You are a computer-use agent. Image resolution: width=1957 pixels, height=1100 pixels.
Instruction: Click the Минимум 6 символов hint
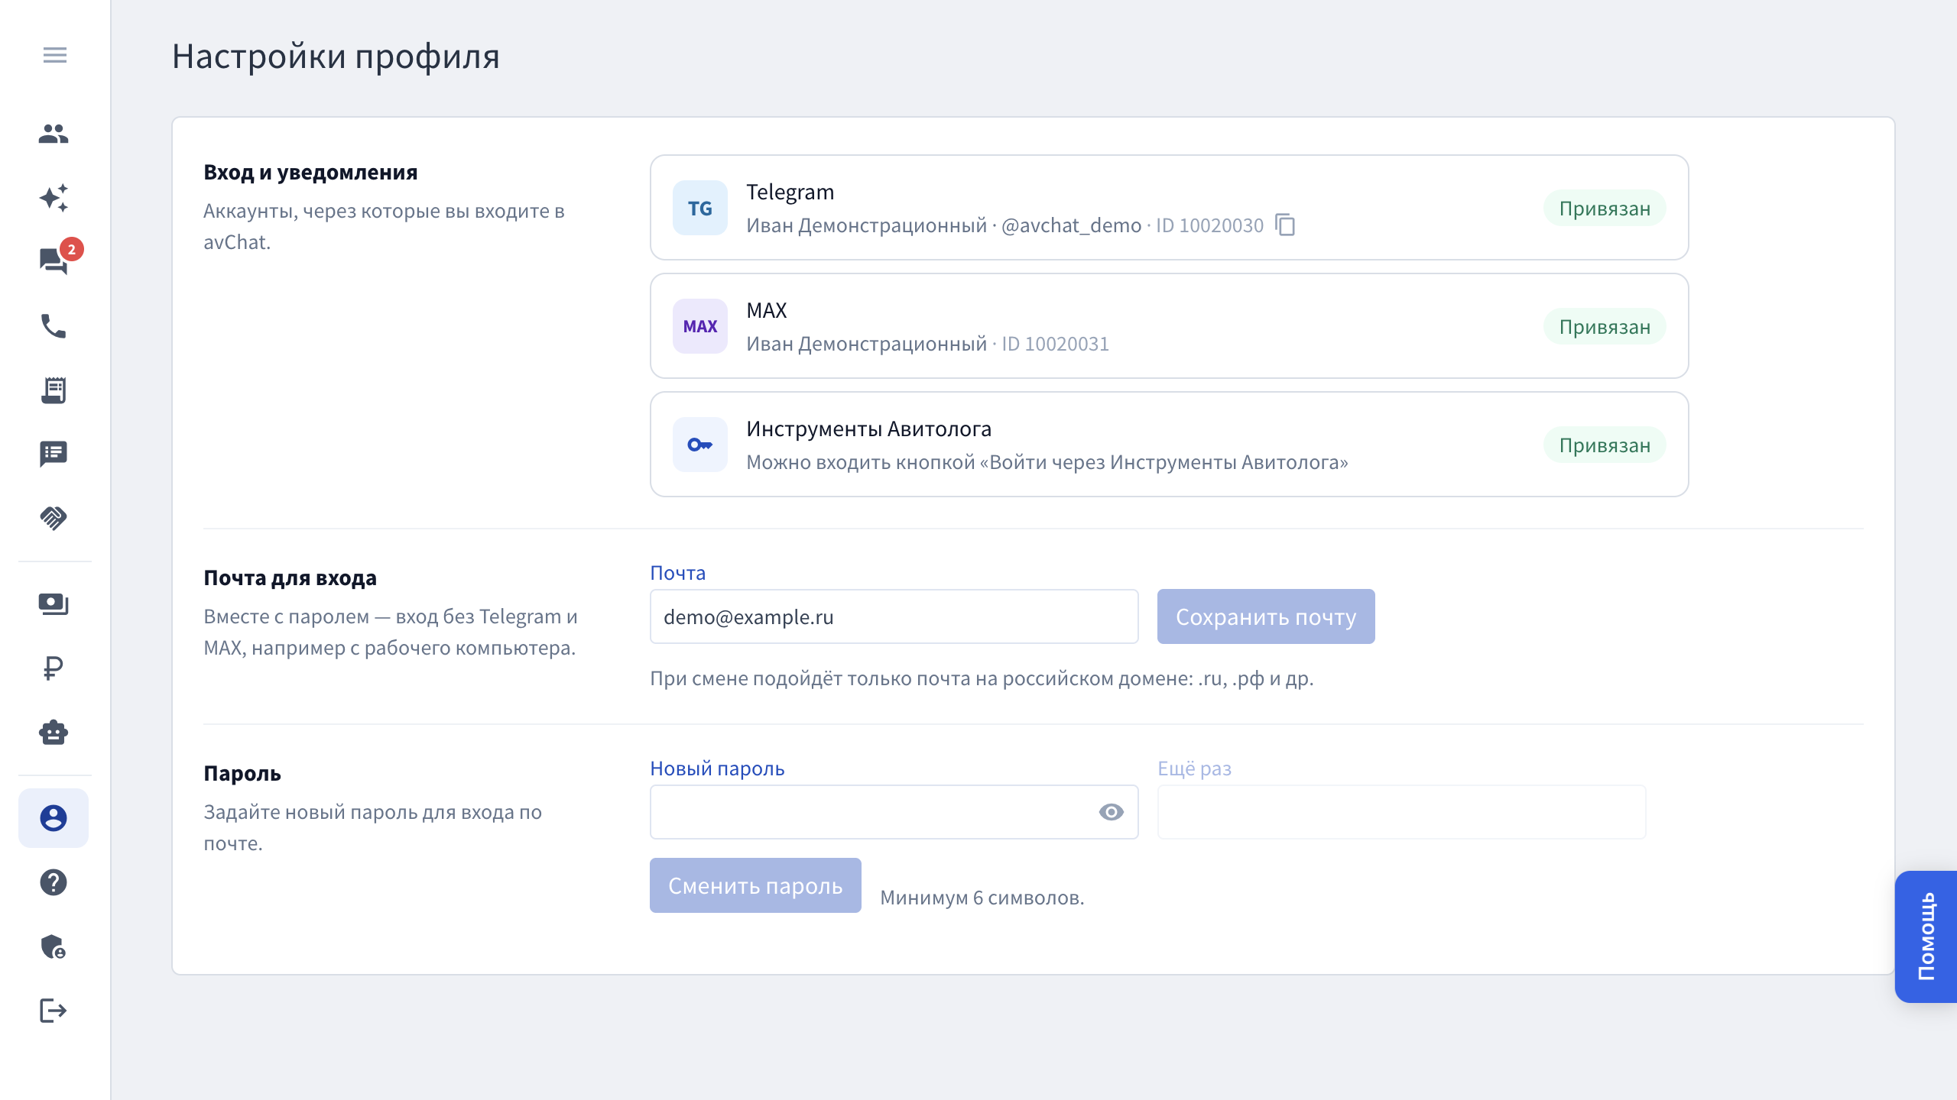tap(982, 898)
